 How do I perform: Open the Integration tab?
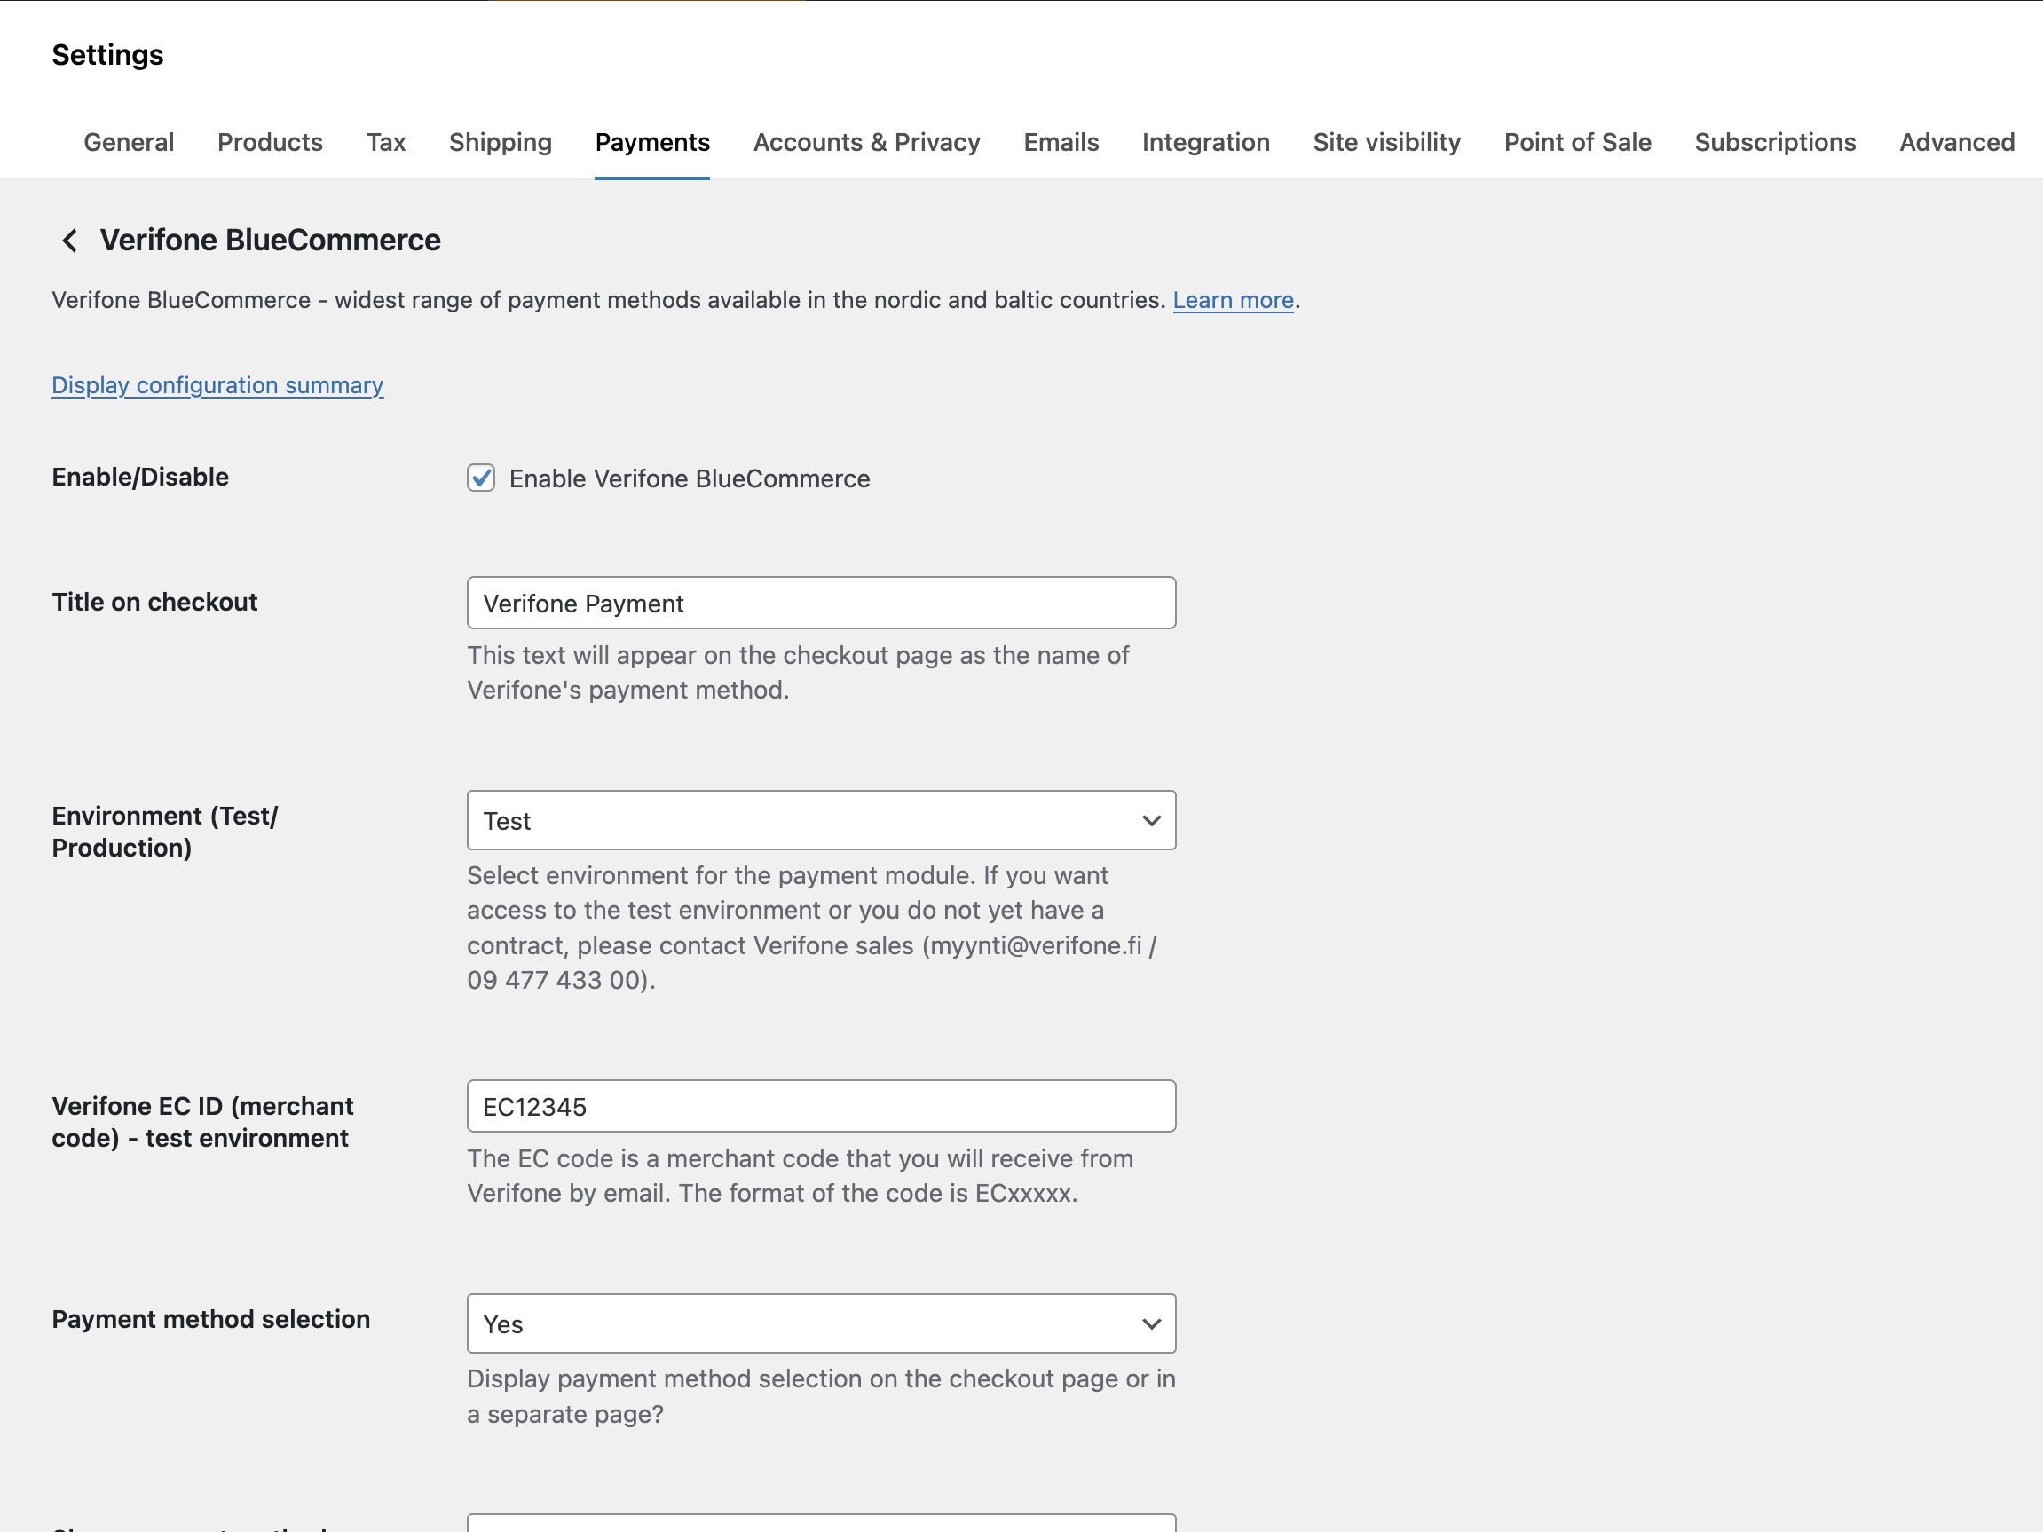(x=1205, y=142)
